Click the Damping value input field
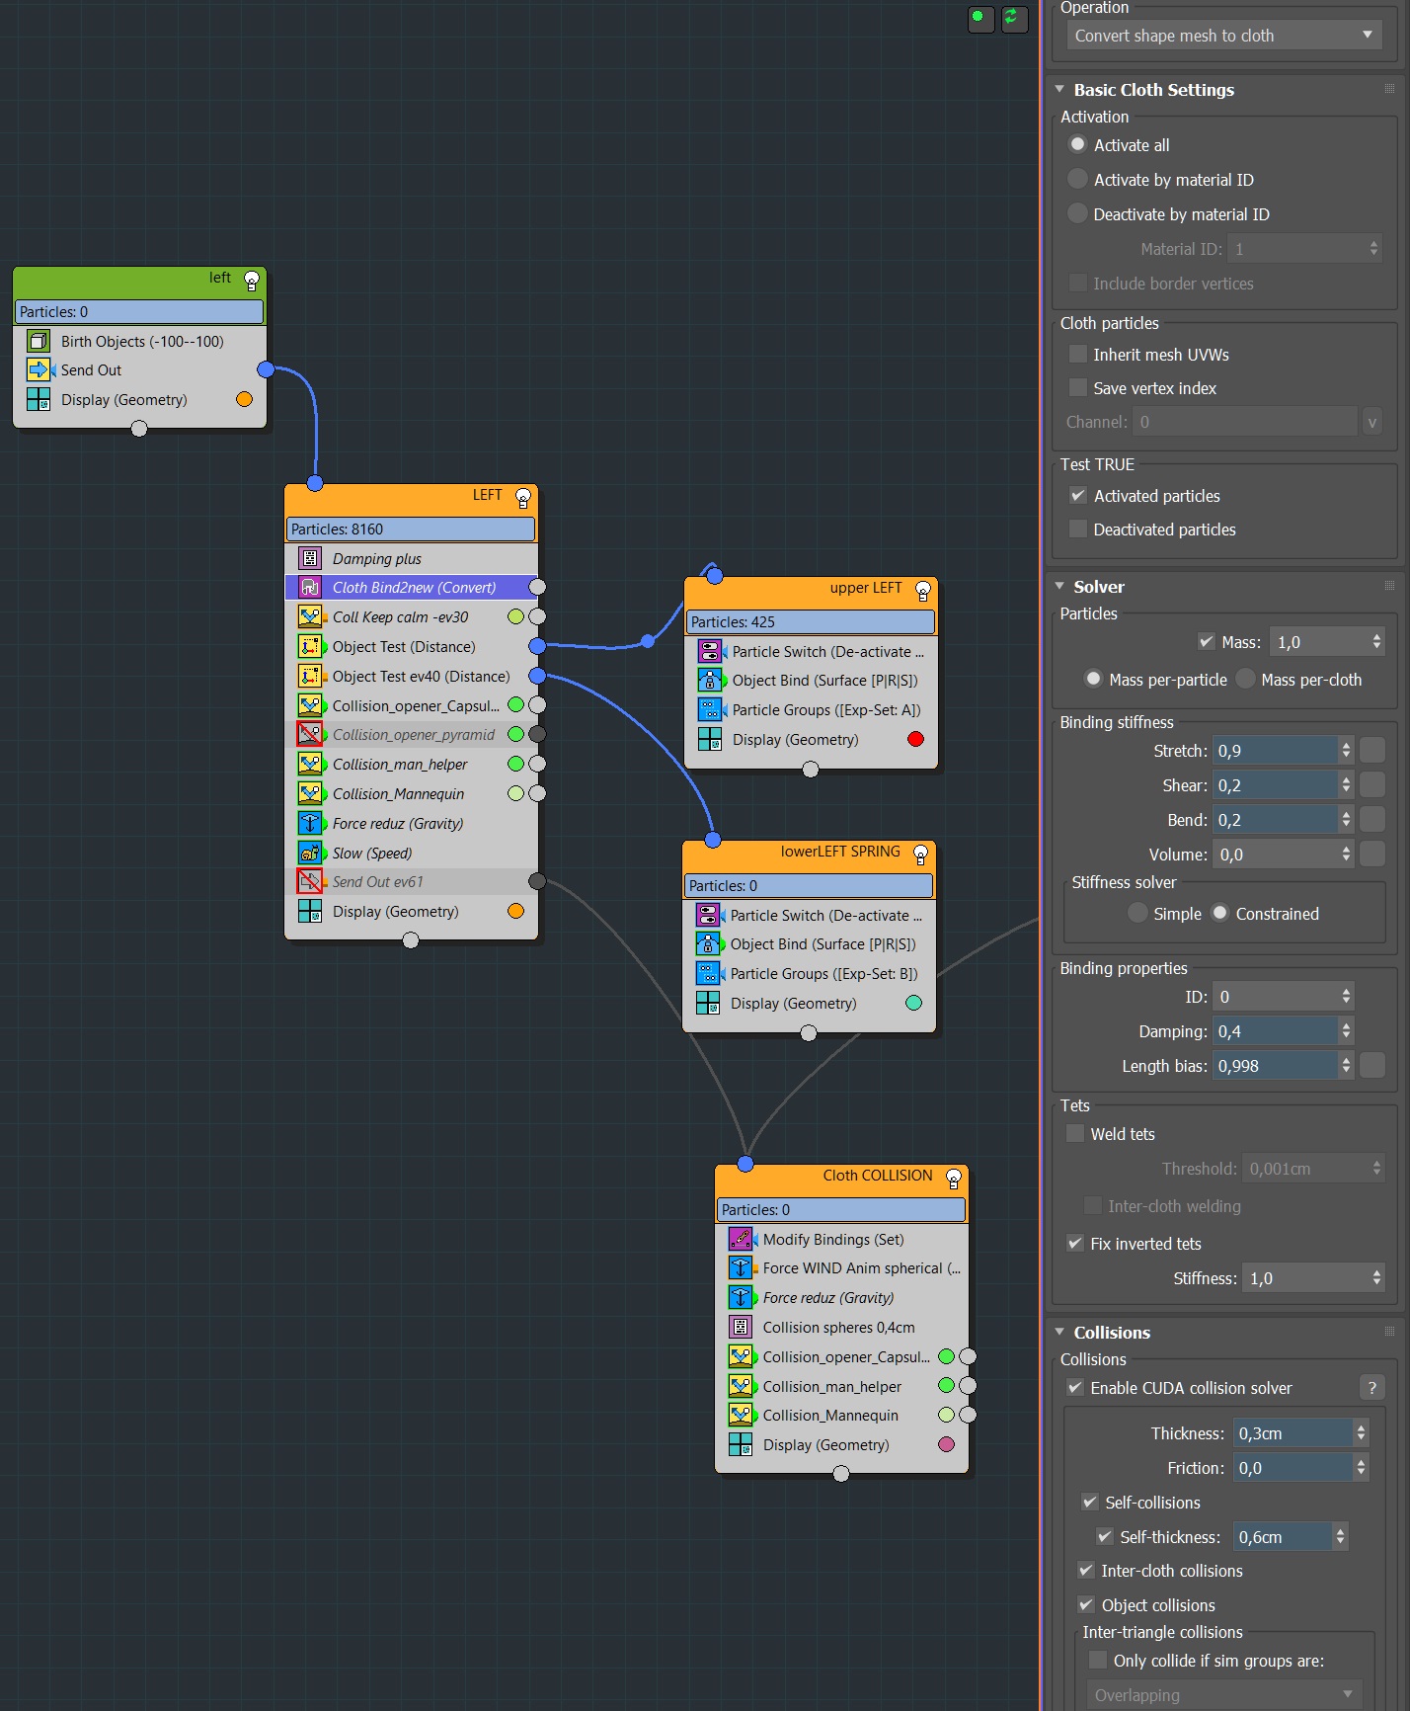 click(x=1274, y=1031)
